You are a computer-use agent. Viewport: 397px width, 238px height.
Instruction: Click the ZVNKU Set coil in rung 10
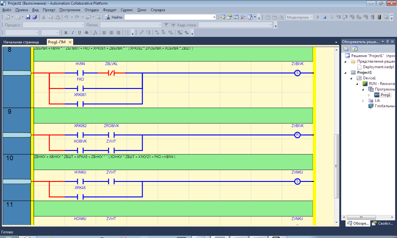coord(297,182)
